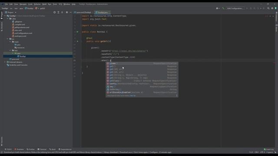278x156 pixels.
Task: Open the Maven side tab on right edge
Action: pos(276,28)
